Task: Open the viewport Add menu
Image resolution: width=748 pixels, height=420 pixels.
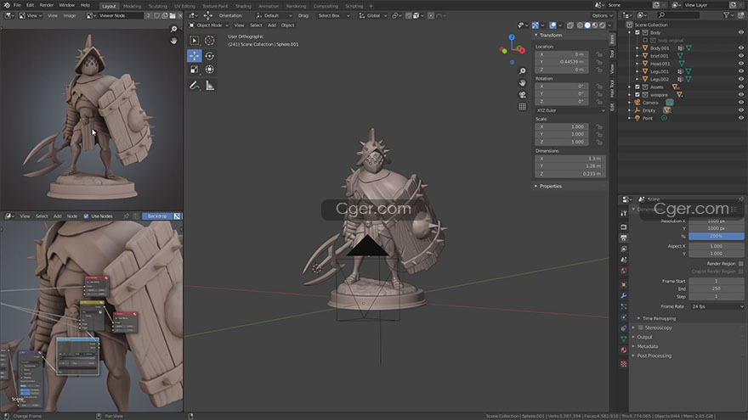Action: (x=271, y=25)
